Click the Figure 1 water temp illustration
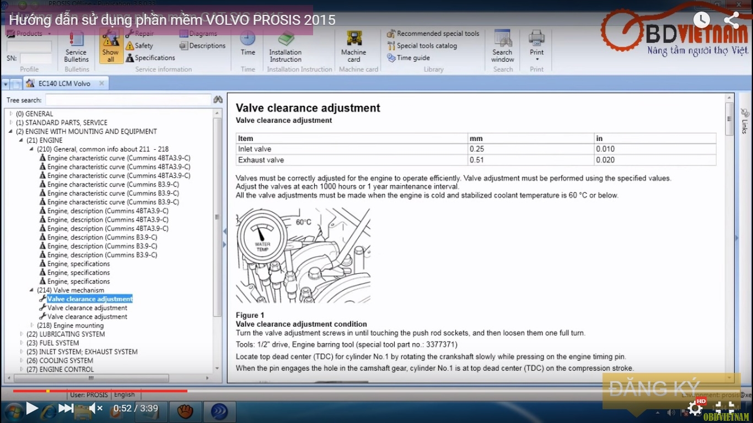This screenshot has height=423, width=753. click(x=303, y=256)
